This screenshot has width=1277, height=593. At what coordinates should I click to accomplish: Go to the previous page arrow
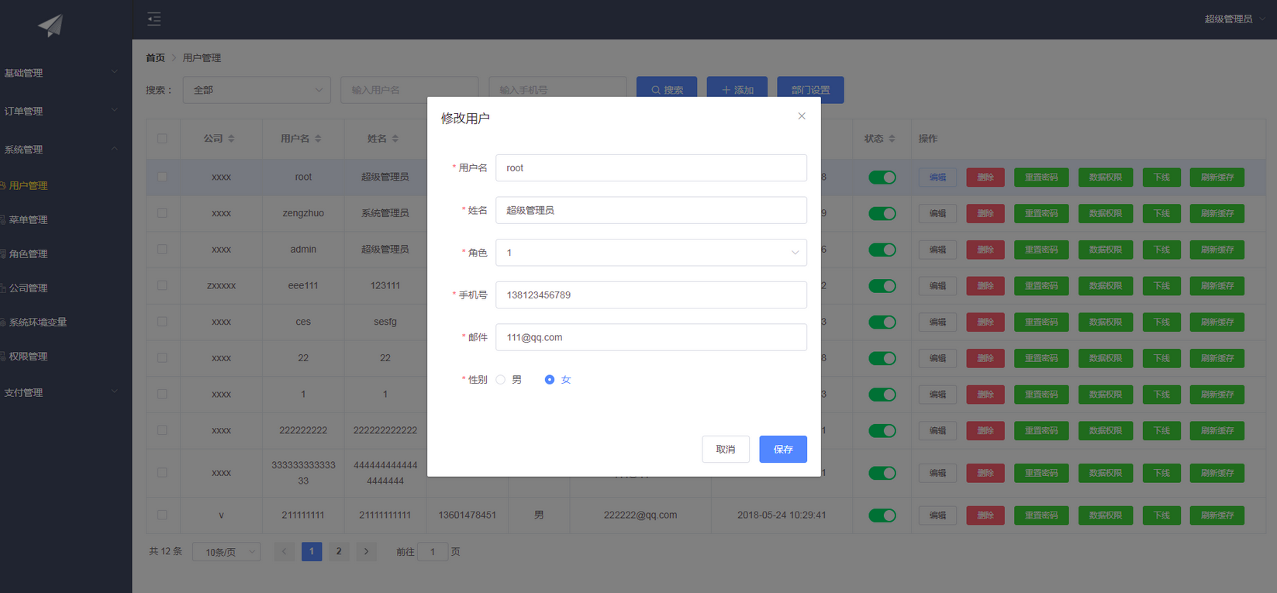point(285,552)
